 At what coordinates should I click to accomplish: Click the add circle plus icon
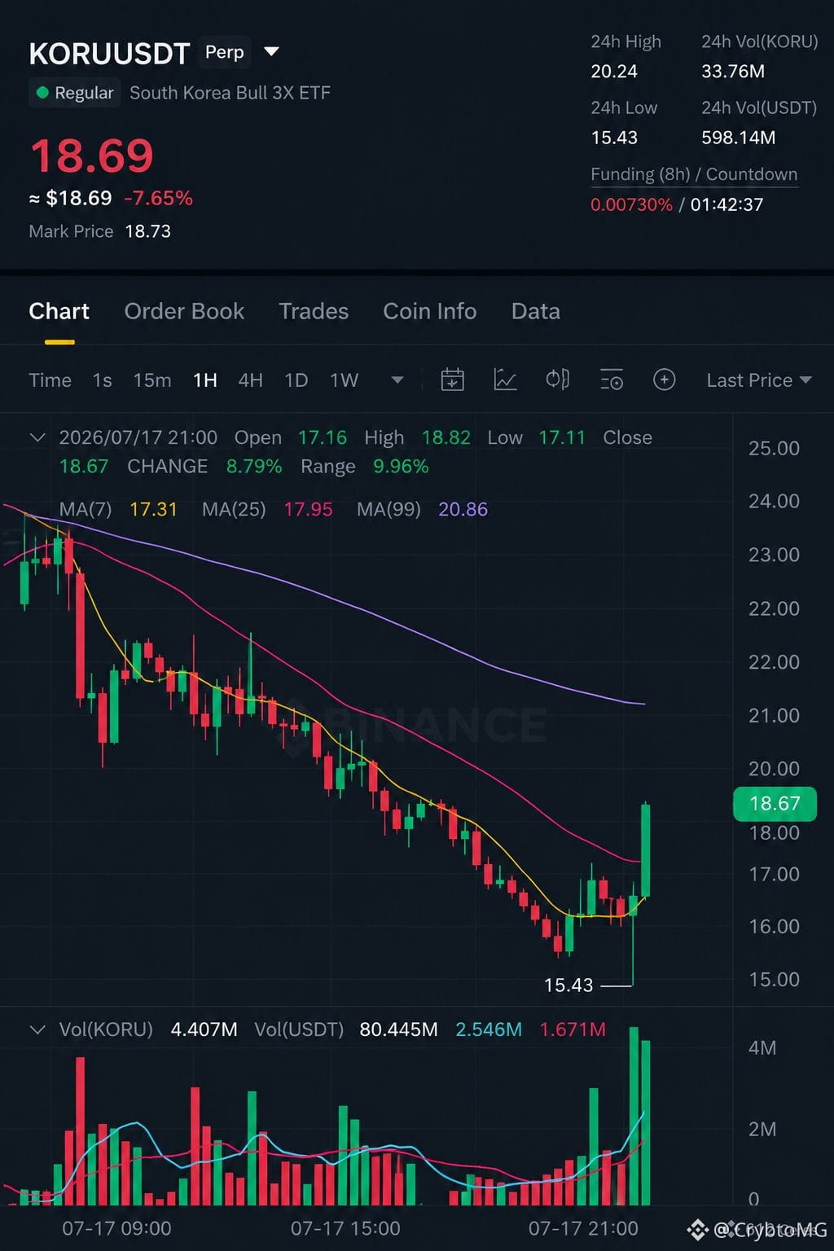(665, 380)
